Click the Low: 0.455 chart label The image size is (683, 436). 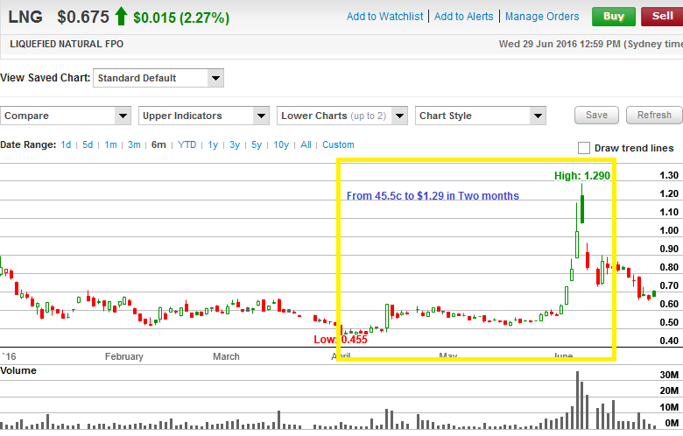(341, 340)
